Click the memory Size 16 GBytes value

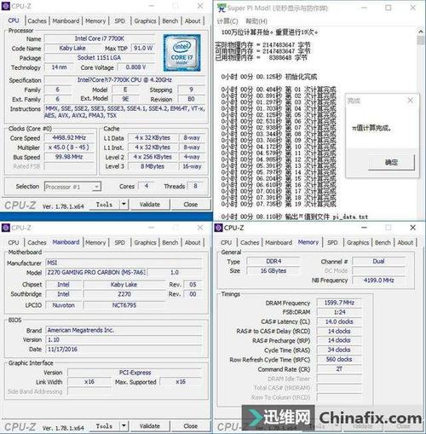273,271
